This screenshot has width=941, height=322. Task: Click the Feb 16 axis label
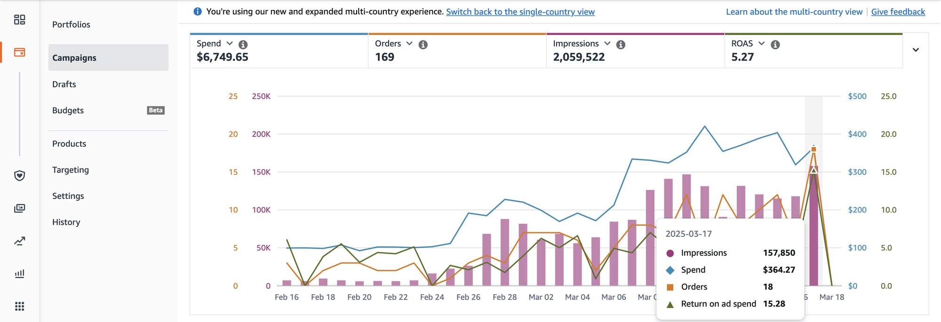coord(287,297)
